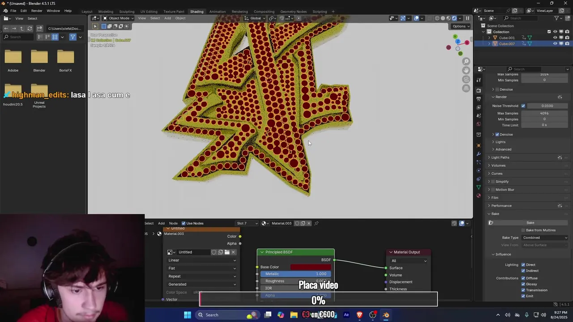Open the Object Data mesh tab icon
This screenshot has width=573, height=322.
tap(479, 187)
